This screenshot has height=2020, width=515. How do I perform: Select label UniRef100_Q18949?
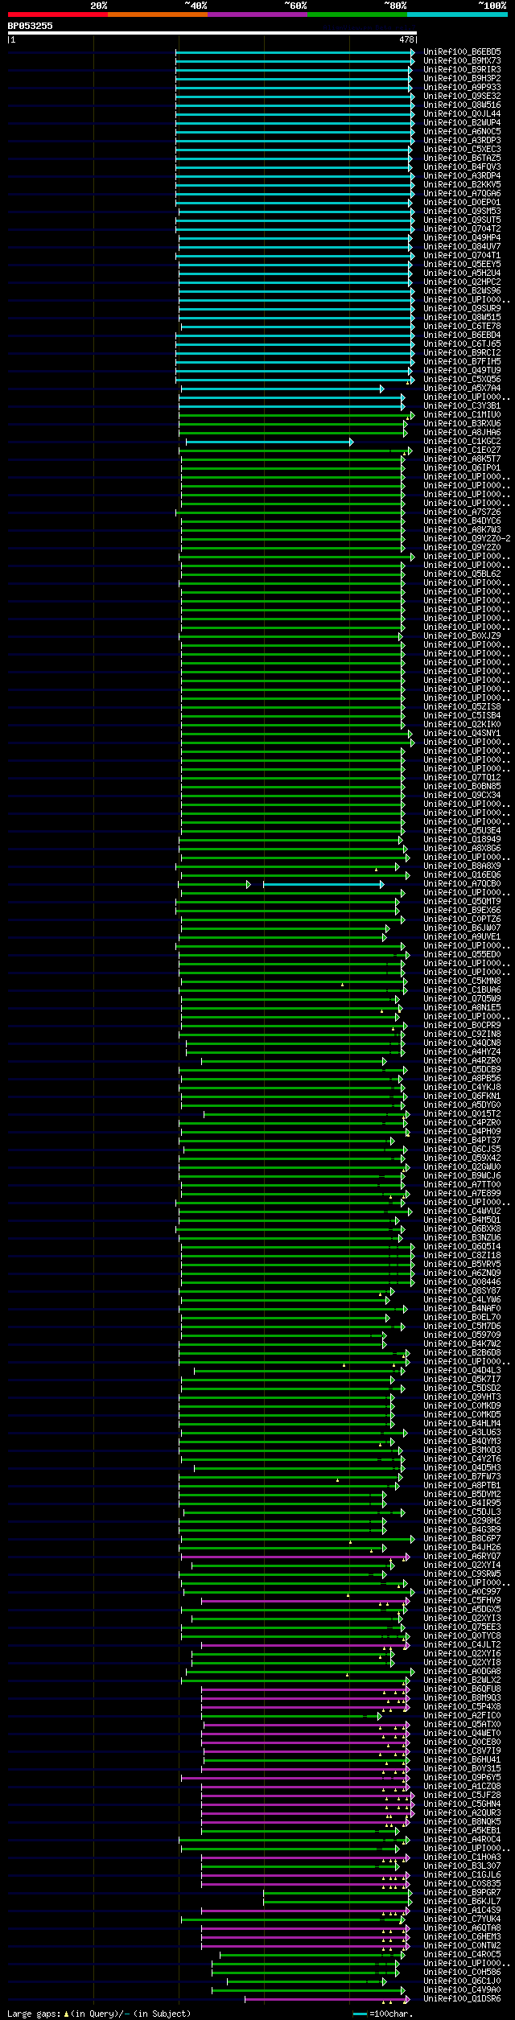[462, 840]
